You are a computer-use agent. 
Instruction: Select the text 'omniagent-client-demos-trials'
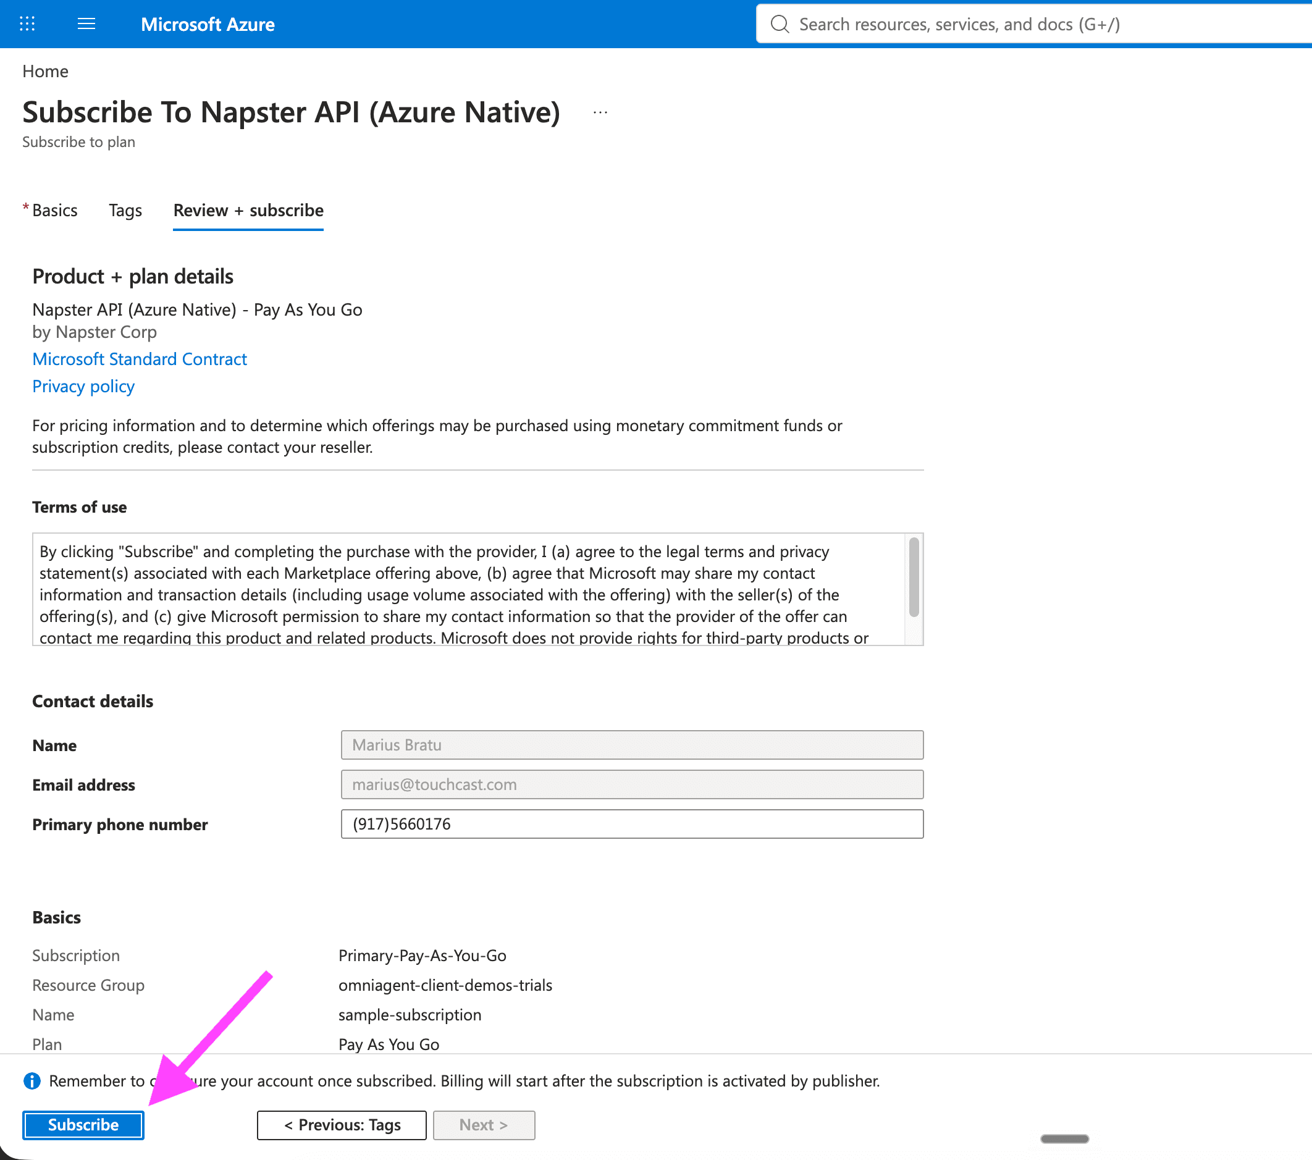445,985
